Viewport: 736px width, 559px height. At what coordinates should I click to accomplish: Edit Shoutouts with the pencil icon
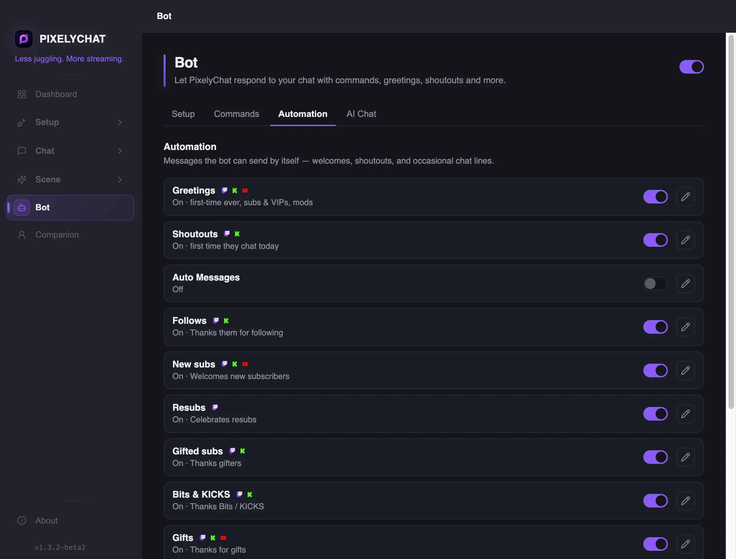[686, 240]
